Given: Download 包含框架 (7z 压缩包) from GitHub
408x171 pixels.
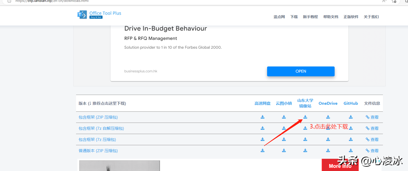Looking at the screenshot, I should (351, 139).
